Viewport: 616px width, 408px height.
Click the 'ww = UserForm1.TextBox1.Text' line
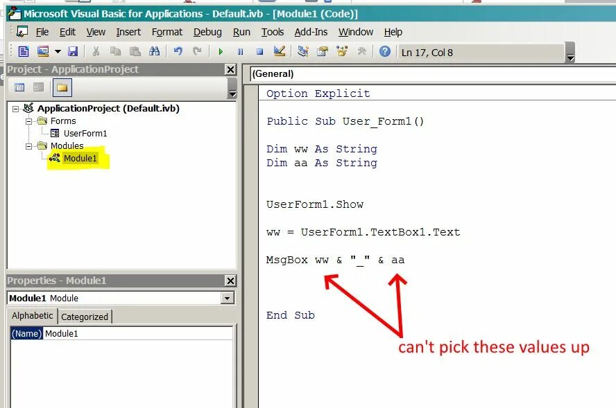click(363, 232)
